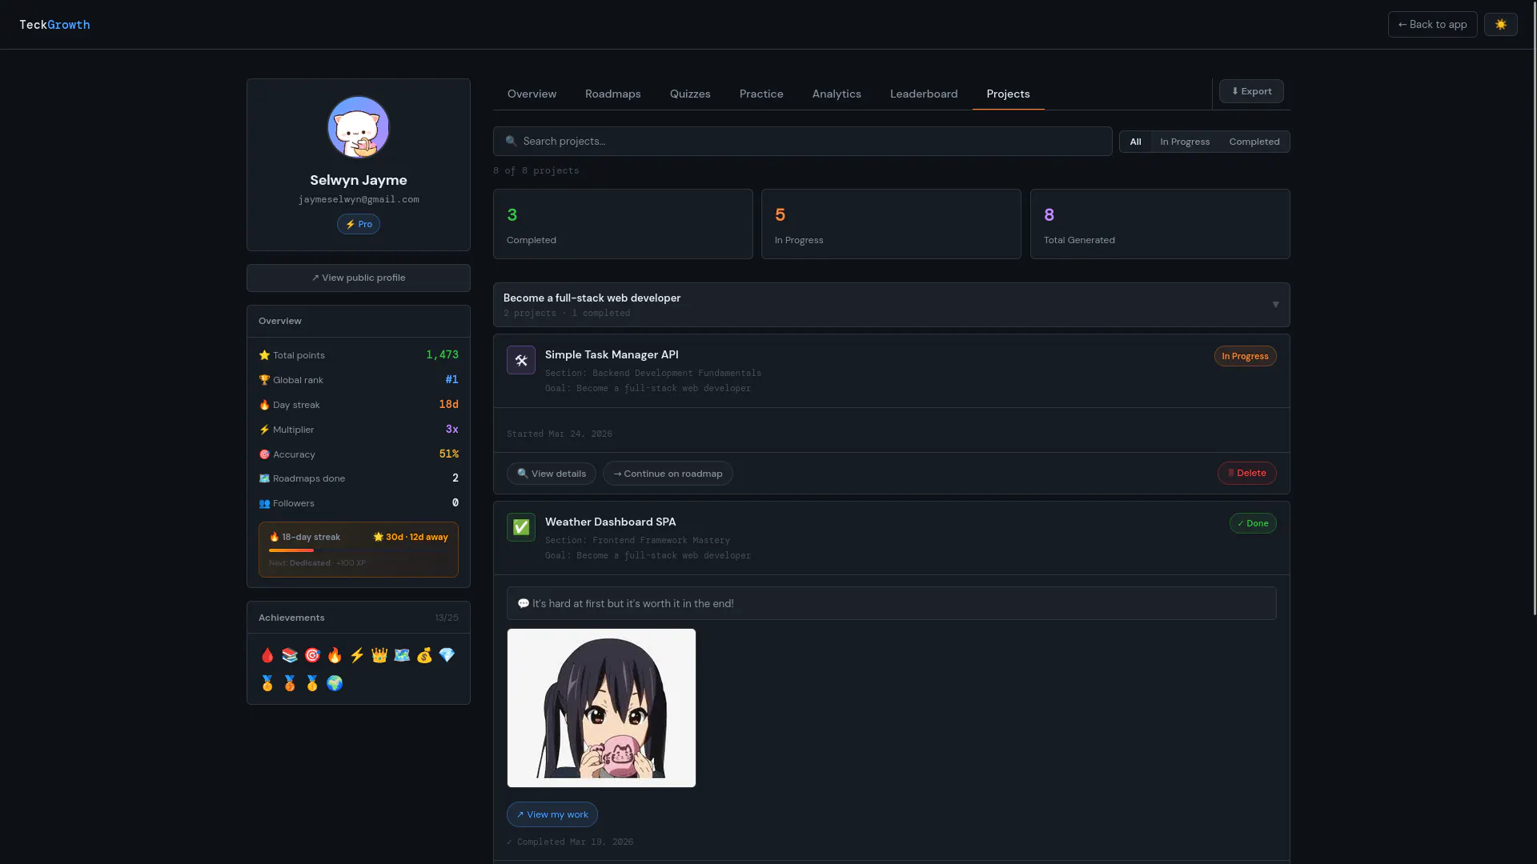
Task: Toggle light theme with the sun button
Action: click(1500, 25)
